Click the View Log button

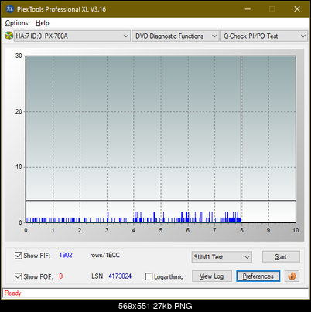[212, 276]
